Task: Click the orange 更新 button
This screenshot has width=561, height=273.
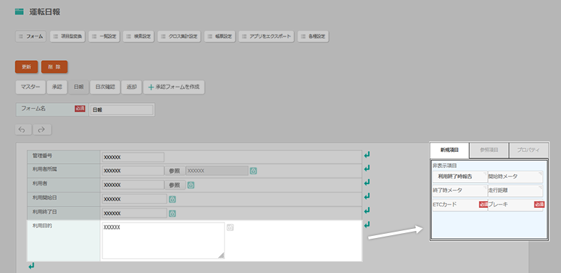Action: click(x=27, y=66)
